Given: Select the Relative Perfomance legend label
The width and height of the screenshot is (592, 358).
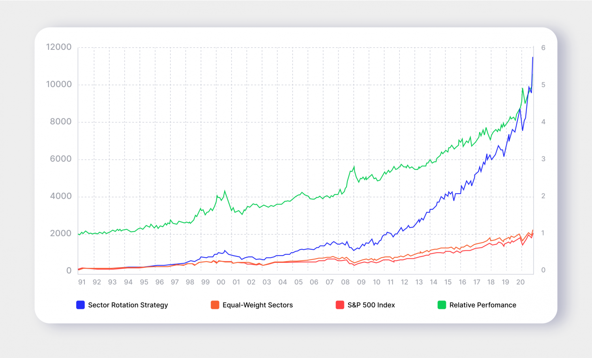Looking at the screenshot, I should pos(483,305).
